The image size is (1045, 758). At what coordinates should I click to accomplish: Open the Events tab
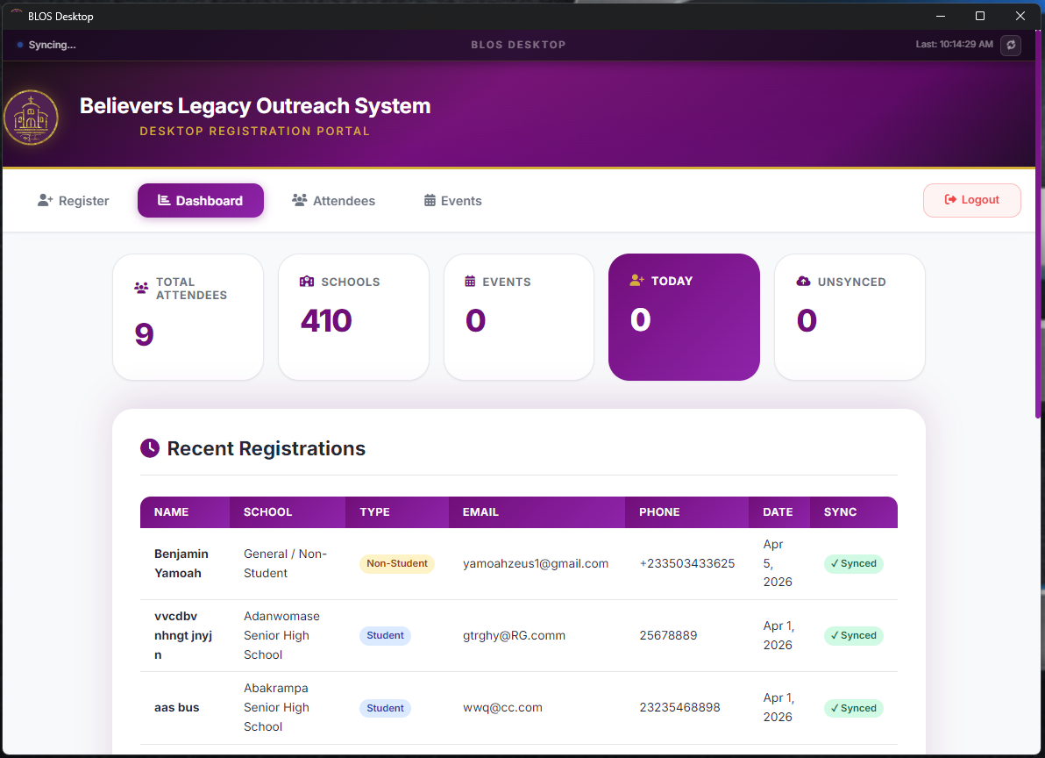pos(452,201)
